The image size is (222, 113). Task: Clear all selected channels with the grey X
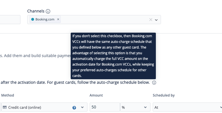pyautogui.click(x=151, y=20)
